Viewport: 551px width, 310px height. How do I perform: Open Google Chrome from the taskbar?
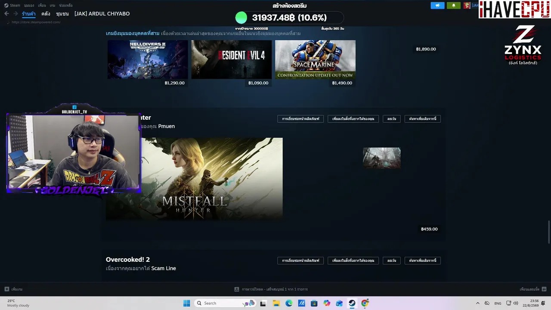[365, 303]
